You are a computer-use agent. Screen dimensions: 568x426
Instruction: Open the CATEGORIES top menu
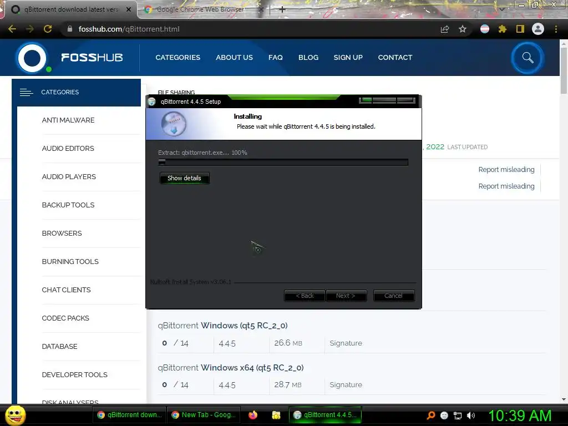(177, 58)
